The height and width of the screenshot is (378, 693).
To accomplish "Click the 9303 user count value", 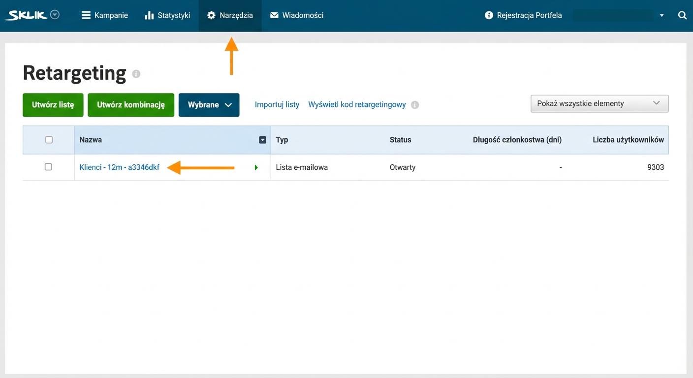I will pos(656,167).
